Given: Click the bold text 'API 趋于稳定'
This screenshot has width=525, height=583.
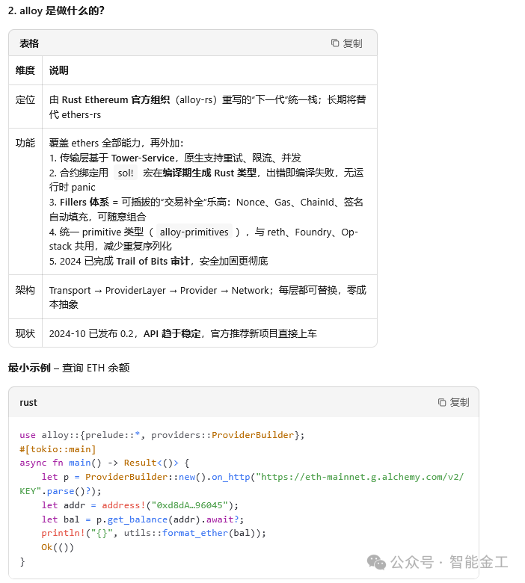Looking at the screenshot, I should (172, 333).
